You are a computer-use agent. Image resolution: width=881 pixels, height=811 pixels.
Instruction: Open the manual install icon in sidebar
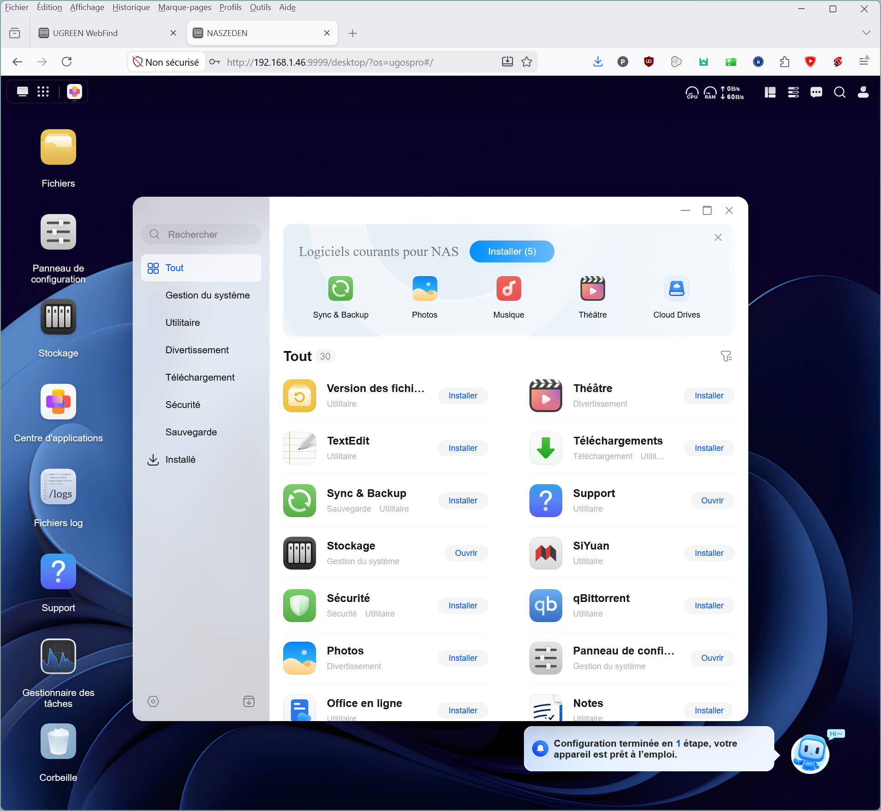click(x=249, y=701)
